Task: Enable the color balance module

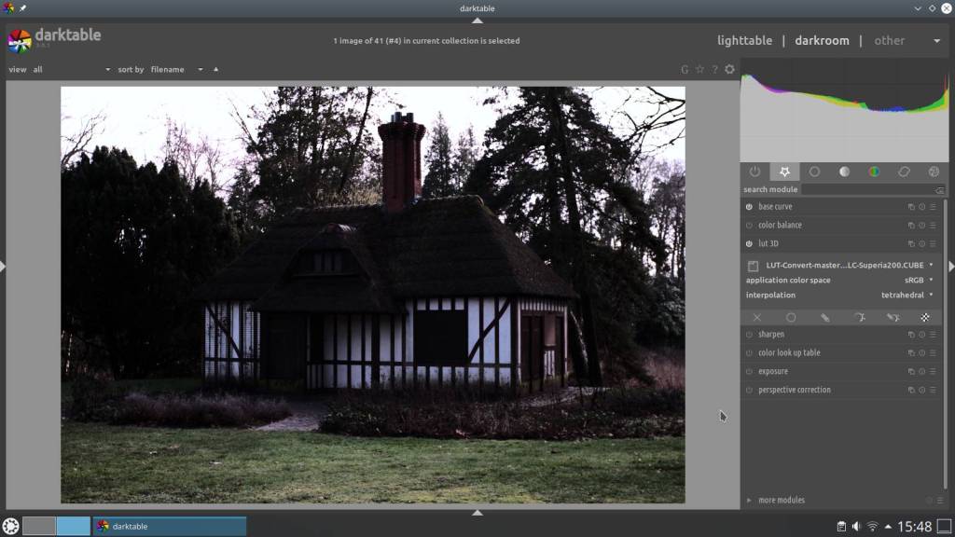Action: [749, 226]
